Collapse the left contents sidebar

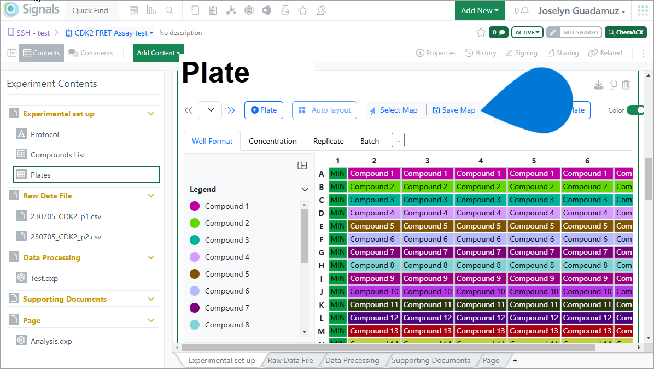(x=12, y=53)
